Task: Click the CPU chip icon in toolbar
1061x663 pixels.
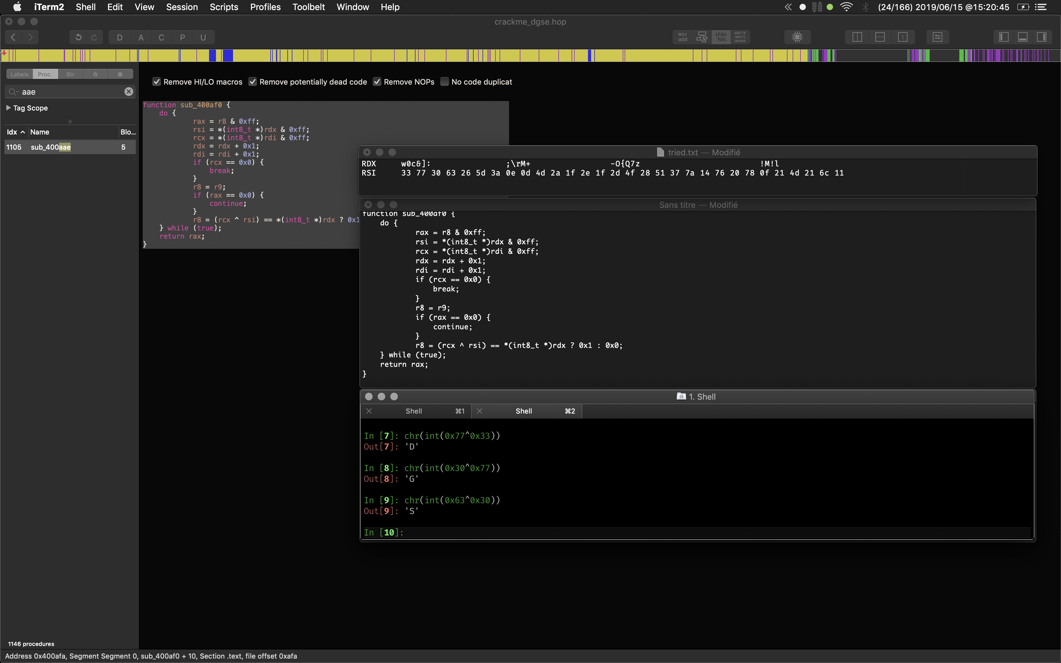Action: (x=798, y=37)
